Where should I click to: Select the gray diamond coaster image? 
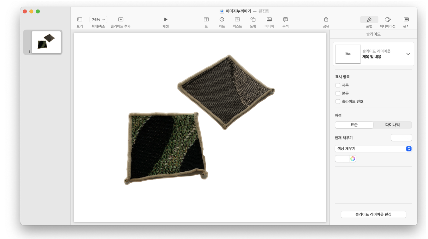click(x=226, y=92)
